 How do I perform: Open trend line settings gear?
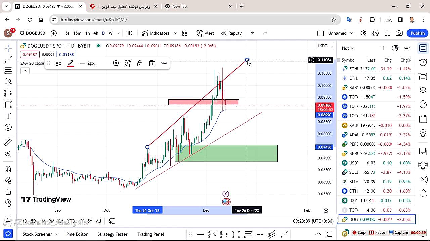tap(116, 63)
